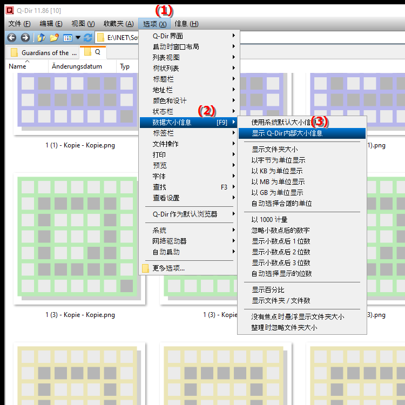405x405 pixels.
Task: Expand 地址栏 submenu
Action: (x=189, y=90)
